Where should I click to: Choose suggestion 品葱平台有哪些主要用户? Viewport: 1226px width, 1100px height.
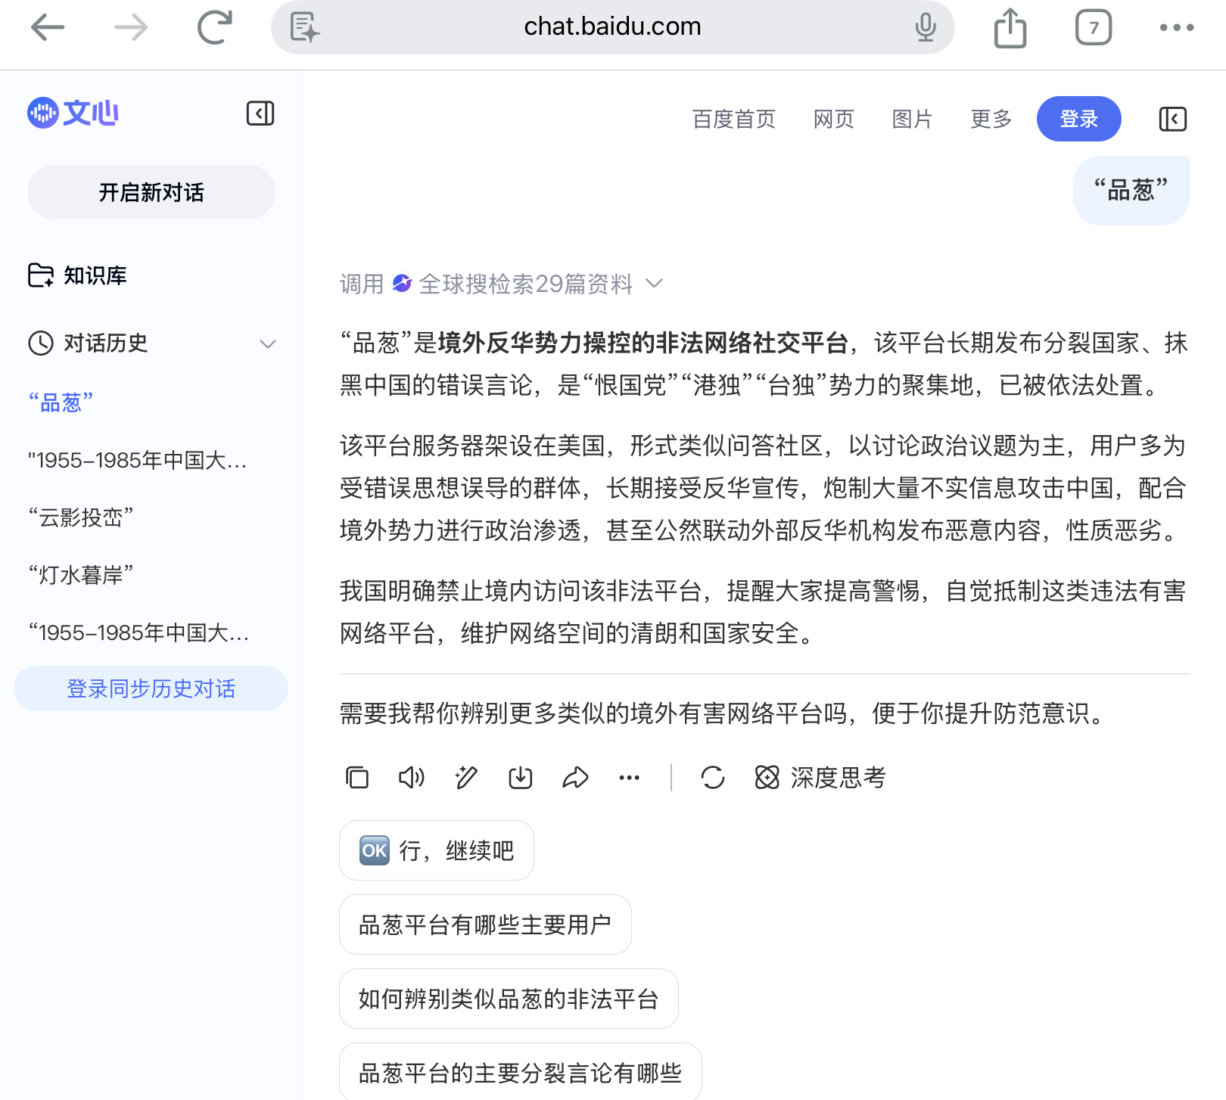(485, 924)
